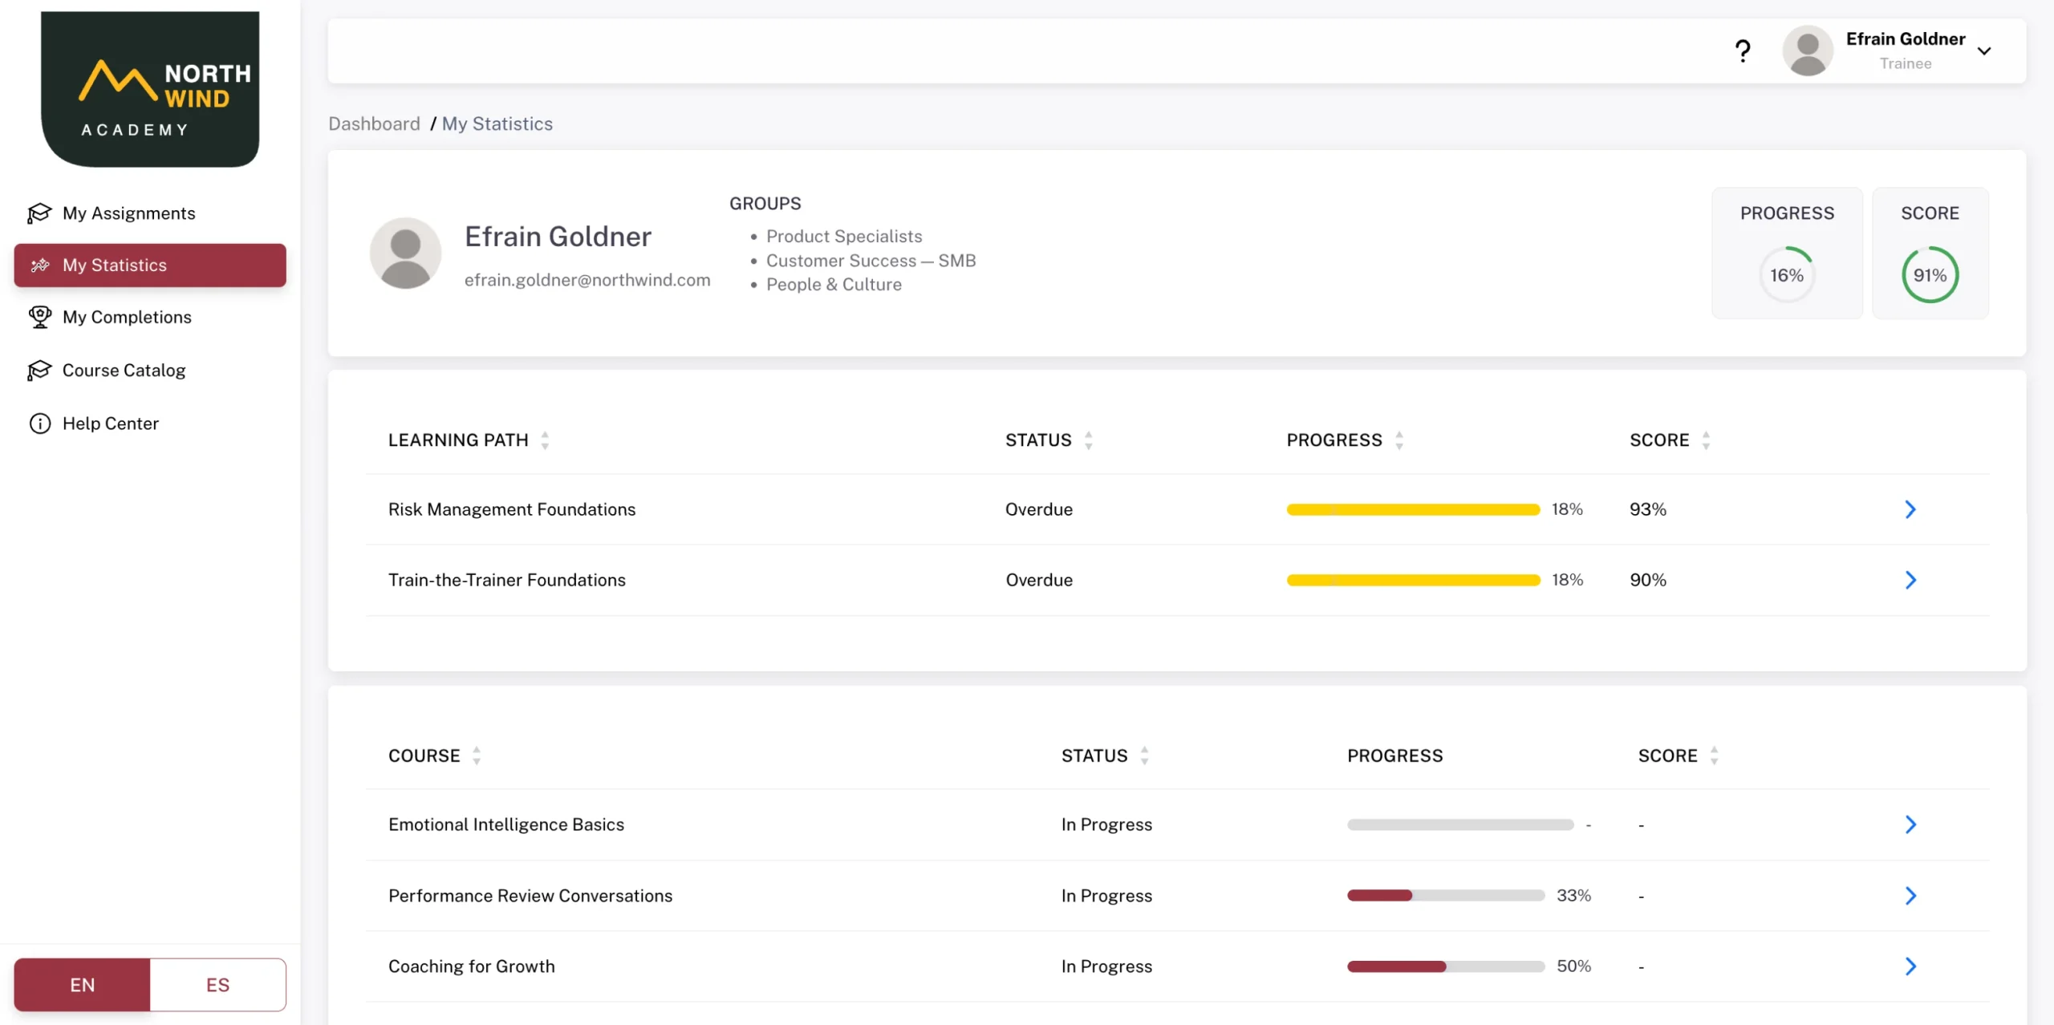The image size is (2054, 1025).
Task: Open the Help Center page
Action: [150, 423]
